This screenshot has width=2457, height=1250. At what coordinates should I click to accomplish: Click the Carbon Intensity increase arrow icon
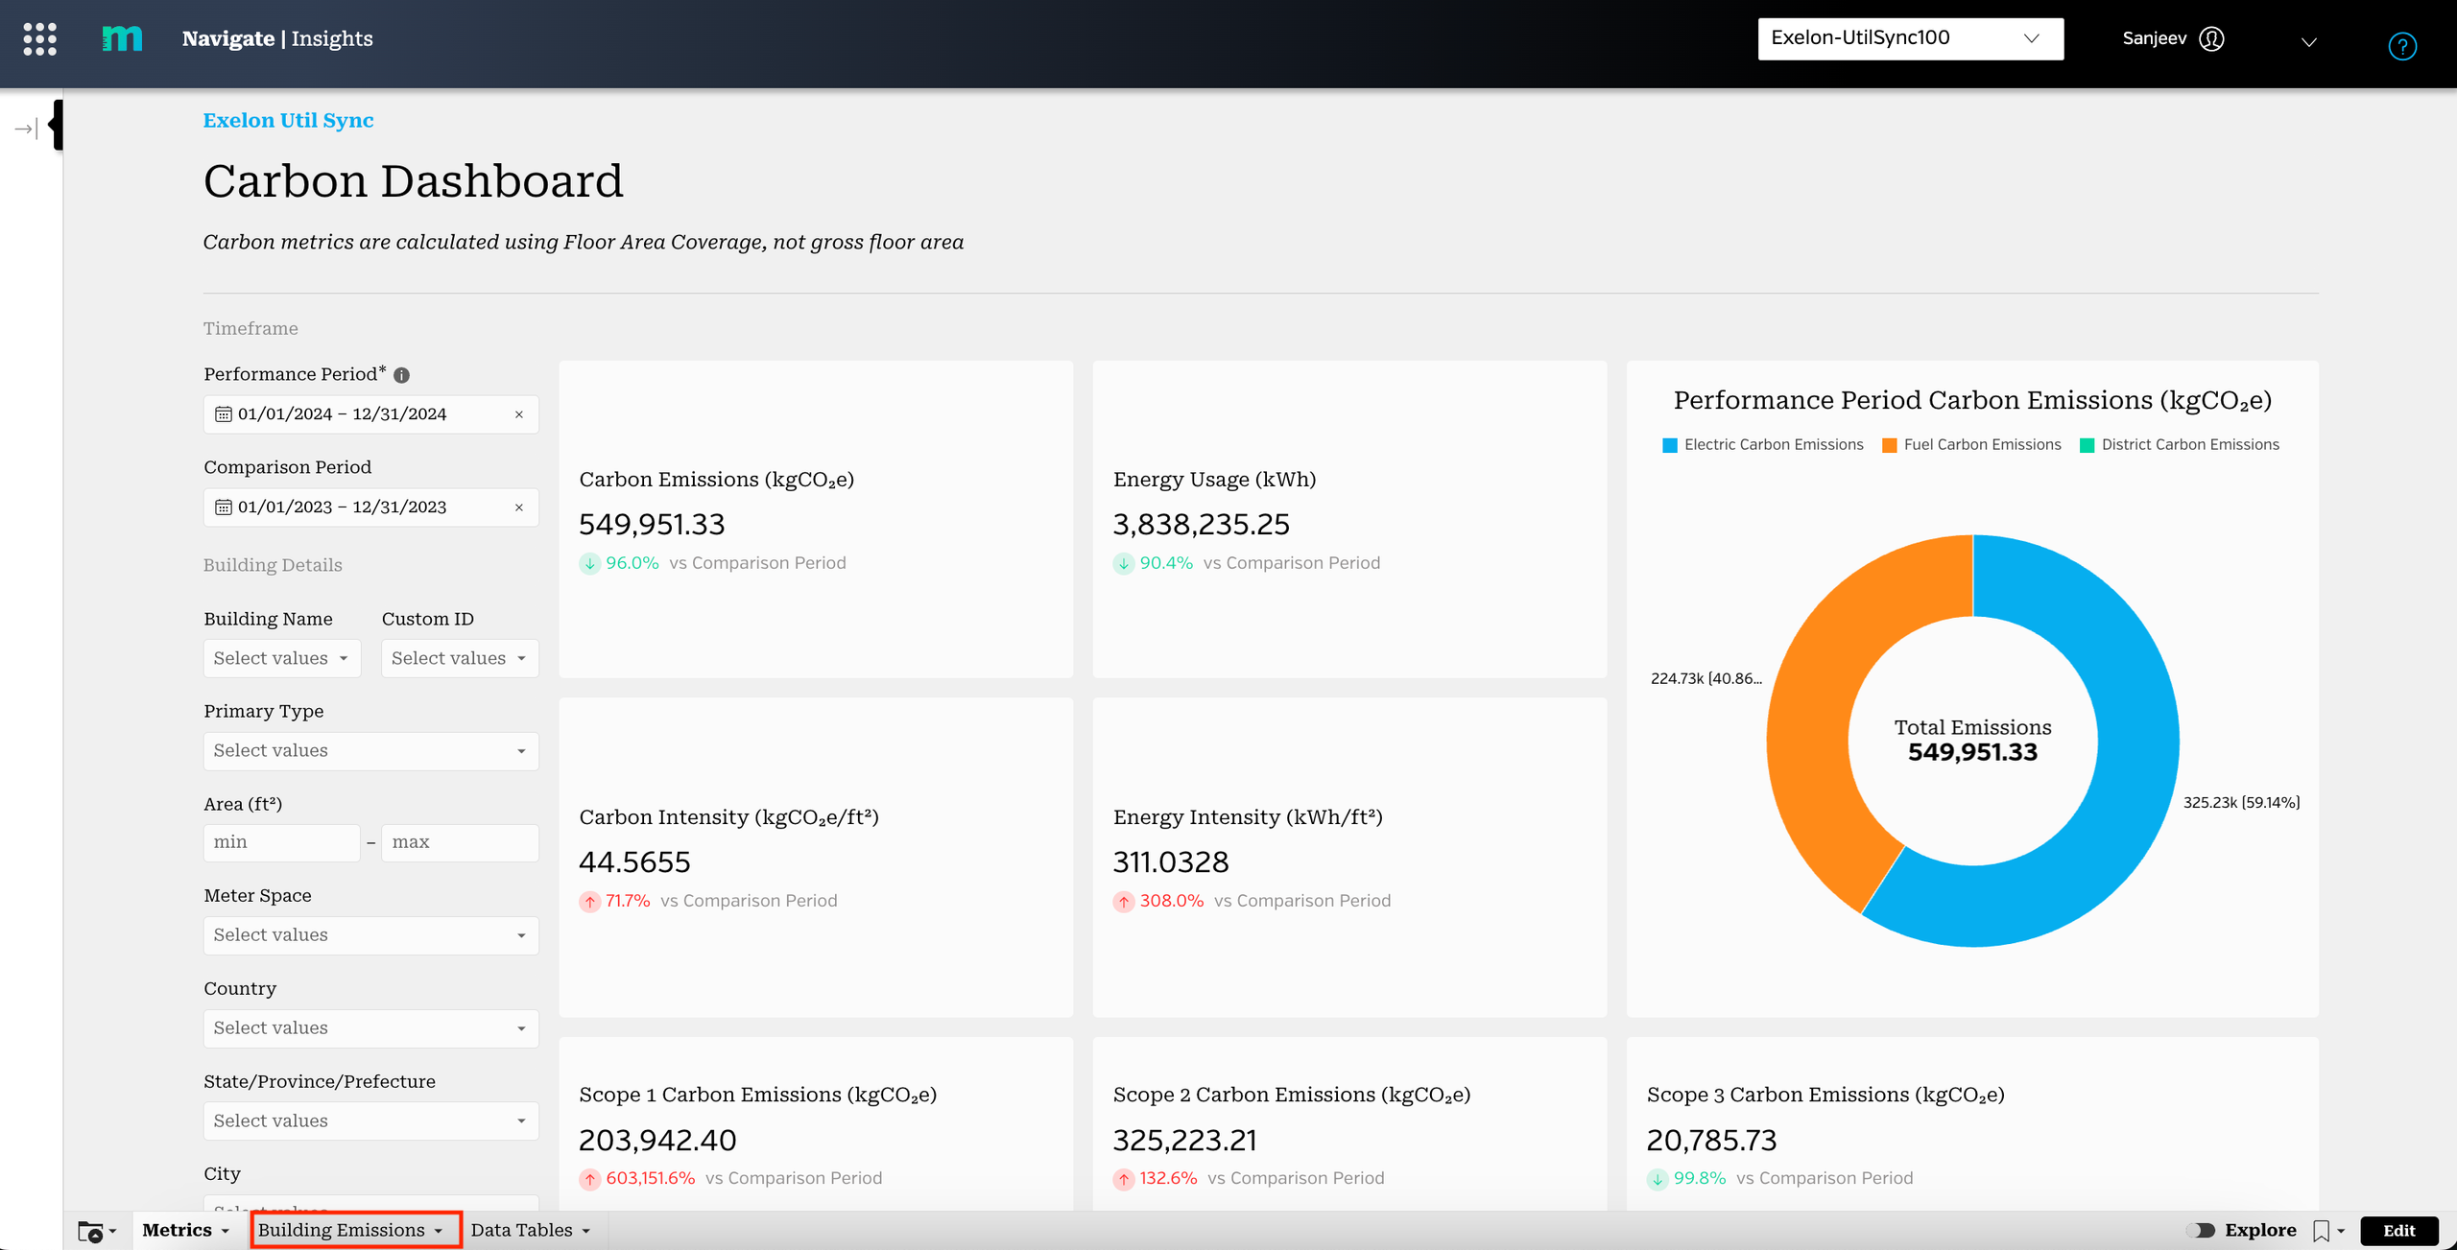(x=590, y=902)
